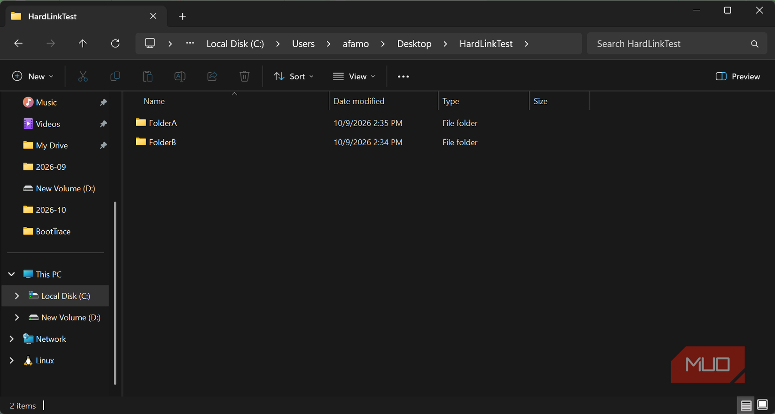Click the PC monitor icon in address bar
The height and width of the screenshot is (414, 775).
pos(150,44)
